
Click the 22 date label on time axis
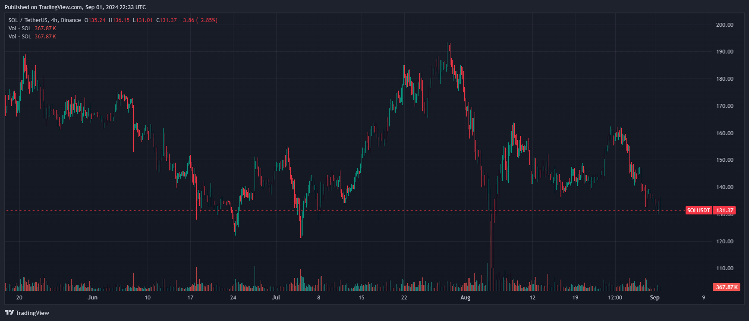pyautogui.click(x=404, y=298)
